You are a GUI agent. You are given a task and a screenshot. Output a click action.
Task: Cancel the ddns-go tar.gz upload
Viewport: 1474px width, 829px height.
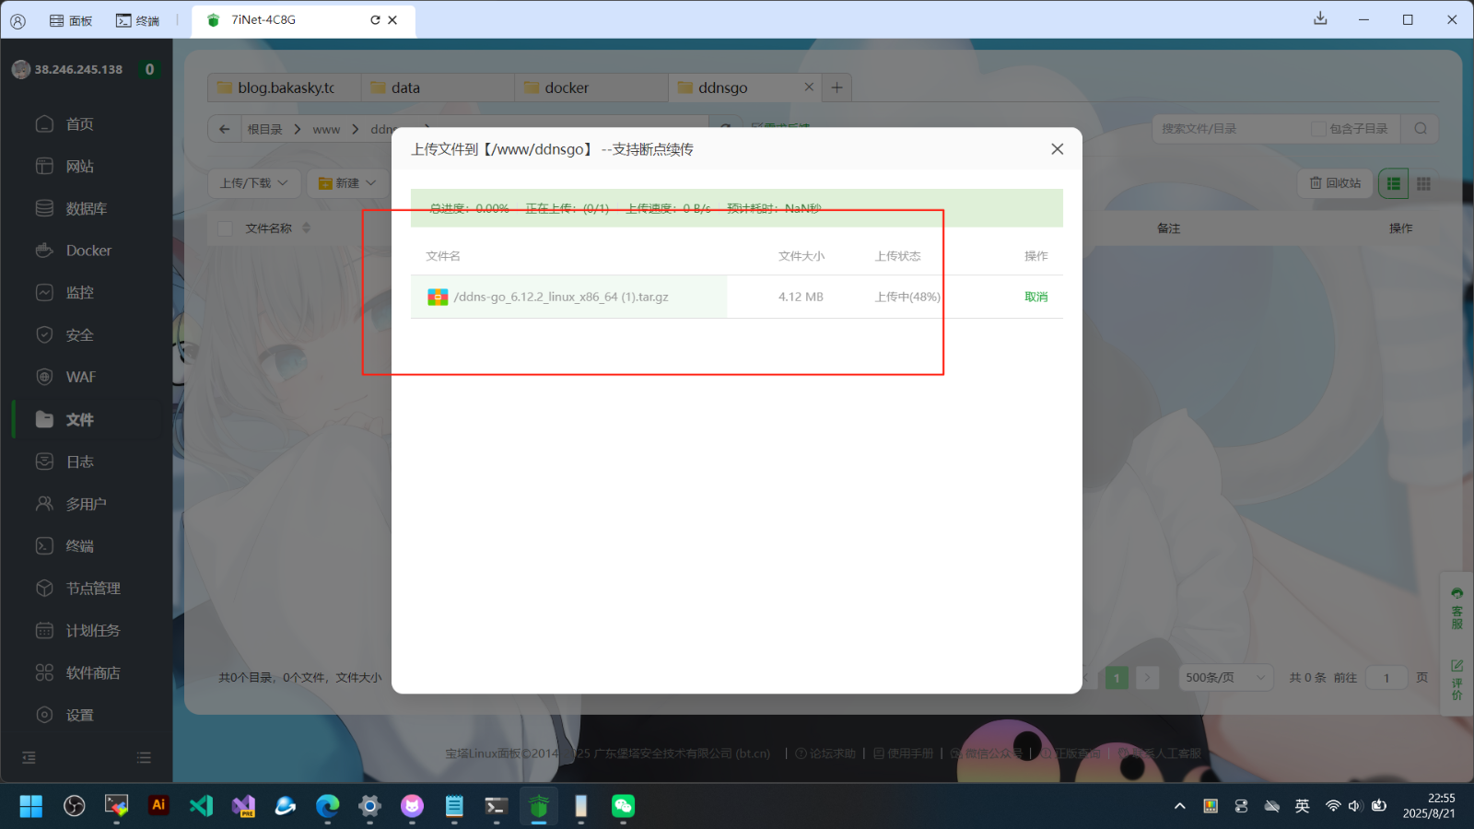pos(1035,297)
